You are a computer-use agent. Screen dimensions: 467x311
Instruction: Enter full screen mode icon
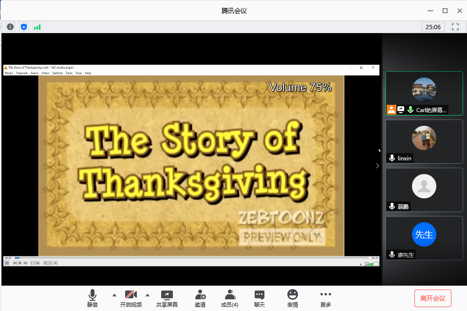pos(455,27)
